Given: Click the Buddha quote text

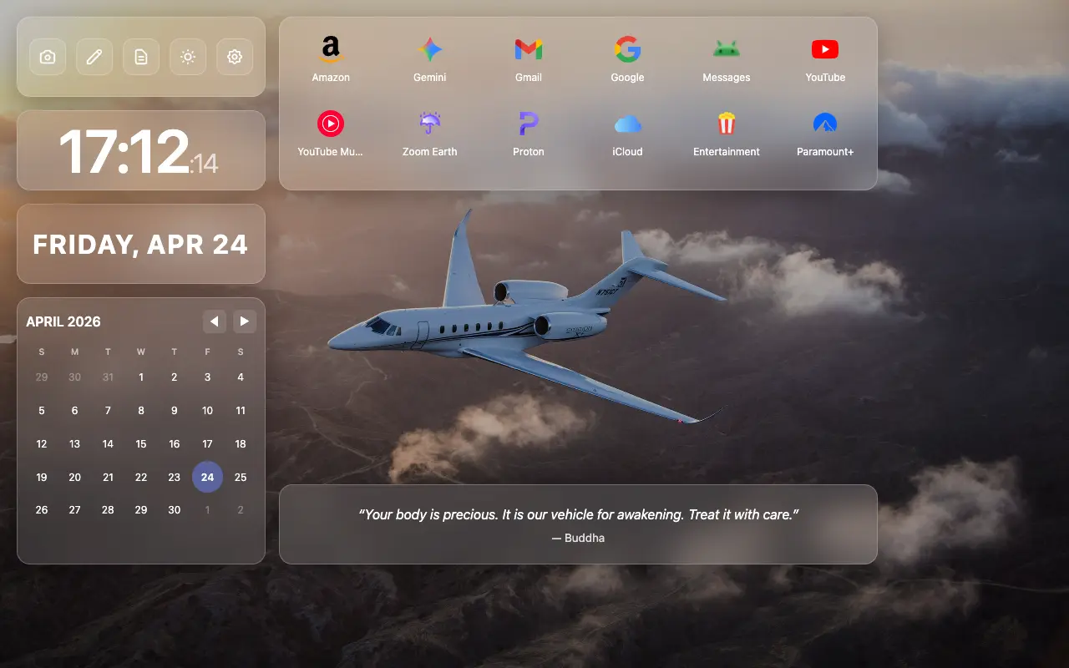Looking at the screenshot, I should [578, 515].
